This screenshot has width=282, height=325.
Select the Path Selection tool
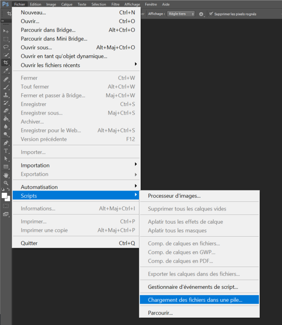[6, 159]
